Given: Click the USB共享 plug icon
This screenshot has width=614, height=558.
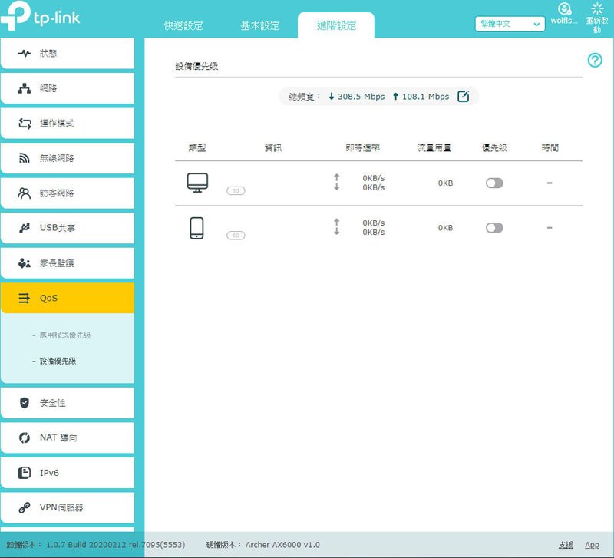Looking at the screenshot, I should pos(25,228).
